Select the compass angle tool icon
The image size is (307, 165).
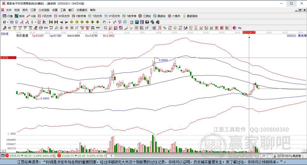point(56,28)
